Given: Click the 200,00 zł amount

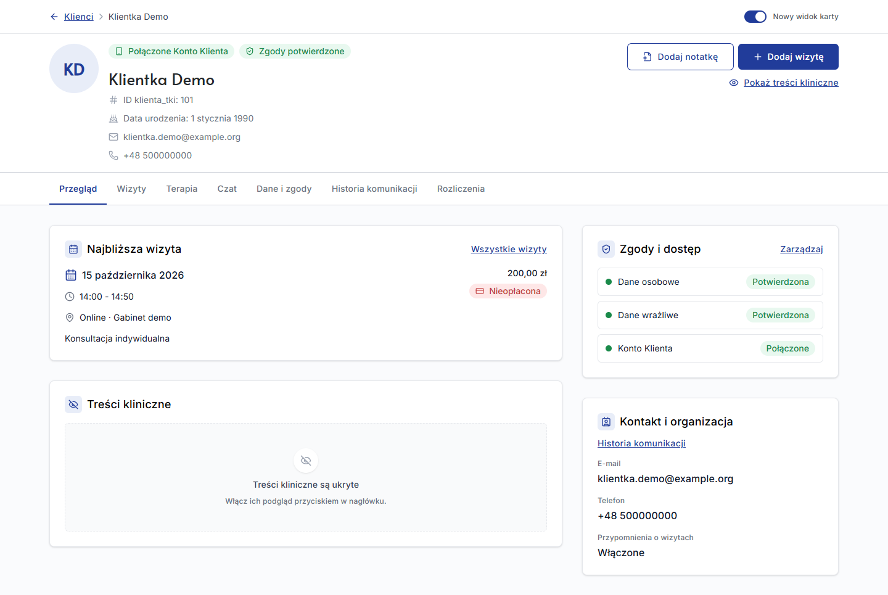Looking at the screenshot, I should (527, 273).
